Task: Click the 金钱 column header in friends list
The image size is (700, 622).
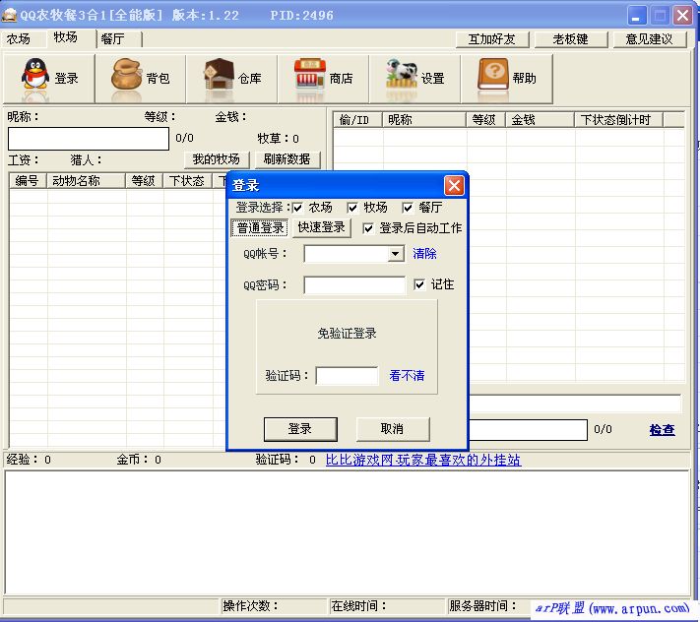Action: [x=540, y=120]
